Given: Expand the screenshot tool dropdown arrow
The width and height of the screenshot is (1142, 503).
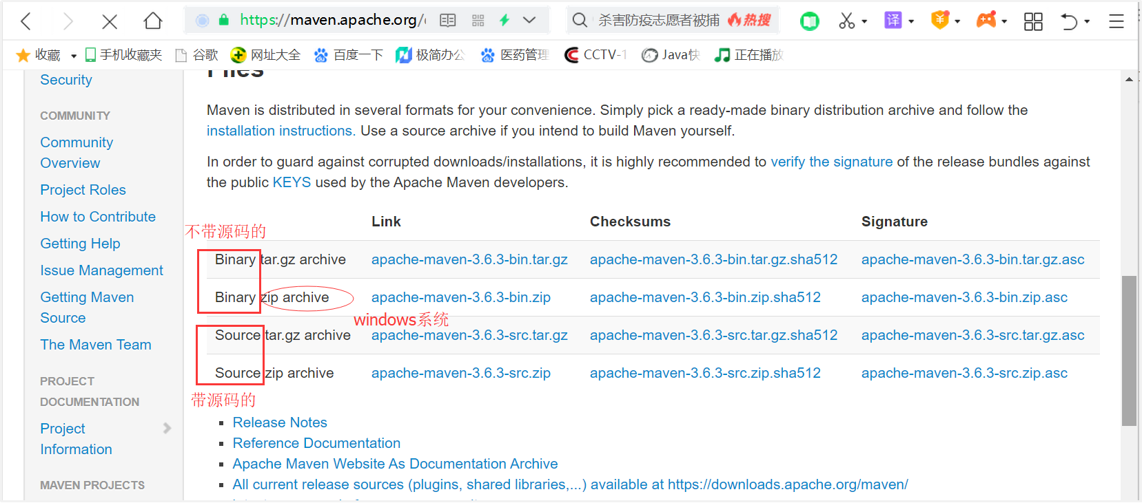Looking at the screenshot, I should click(x=864, y=21).
